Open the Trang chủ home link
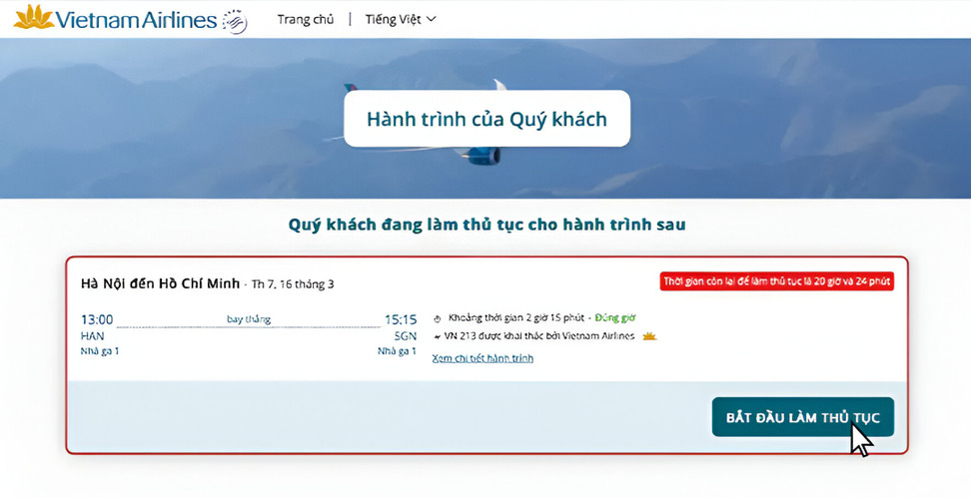971x498 pixels. (306, 19)
